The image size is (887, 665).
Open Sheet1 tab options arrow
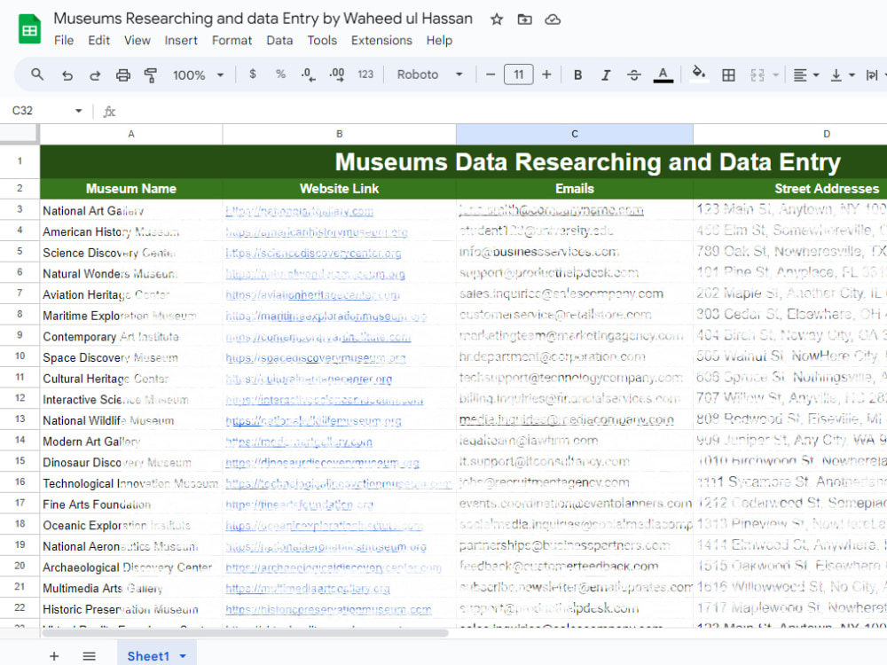coord(183,656)
